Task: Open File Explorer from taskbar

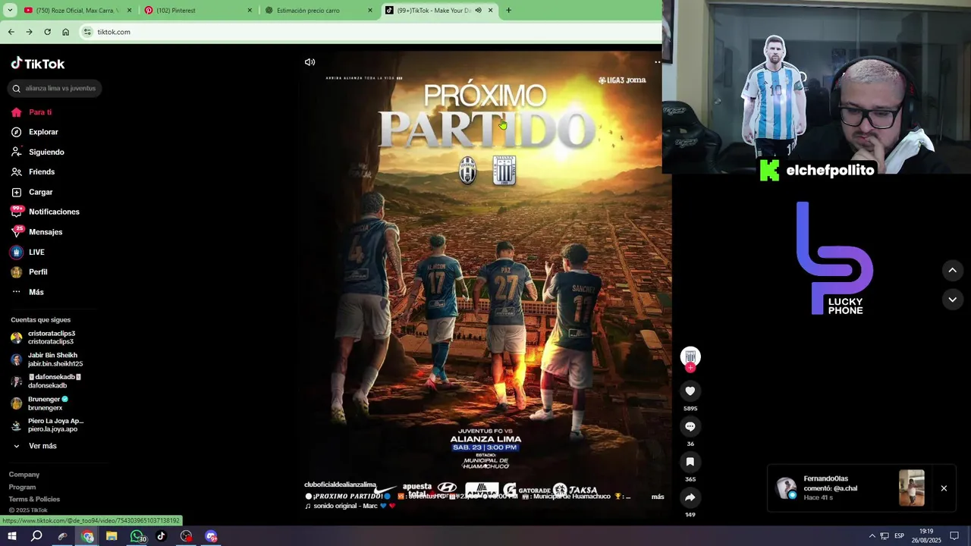Action: (112, 536)
